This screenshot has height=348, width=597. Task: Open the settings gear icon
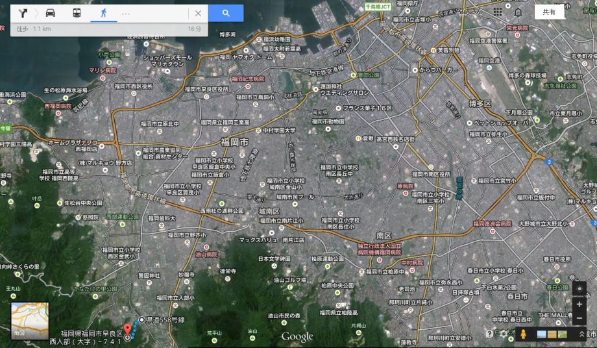click(x=504, y=334)
